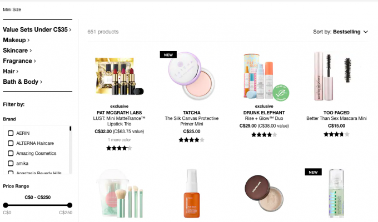Click the 1 more color link
This screenshot has width=378, height=222.
[119, 140]
